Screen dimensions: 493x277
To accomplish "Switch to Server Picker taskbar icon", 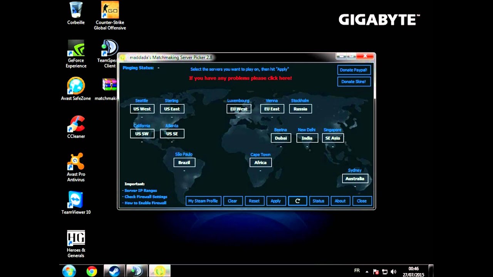I will point(160,271).
